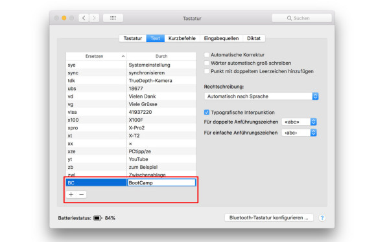Image resolution: width=376 pixels, height=242 pixels.
Task: Click the TrueDepth-Kamera replacement cell
Action: click(x=161, y=81)
